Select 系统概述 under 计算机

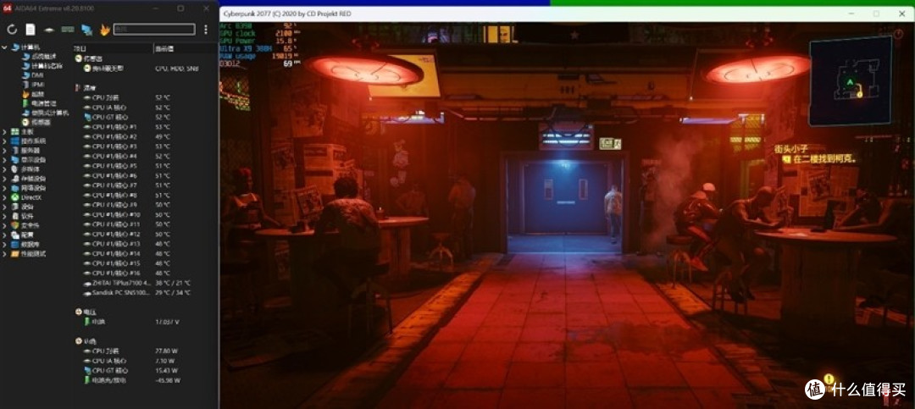coord(43,57)
